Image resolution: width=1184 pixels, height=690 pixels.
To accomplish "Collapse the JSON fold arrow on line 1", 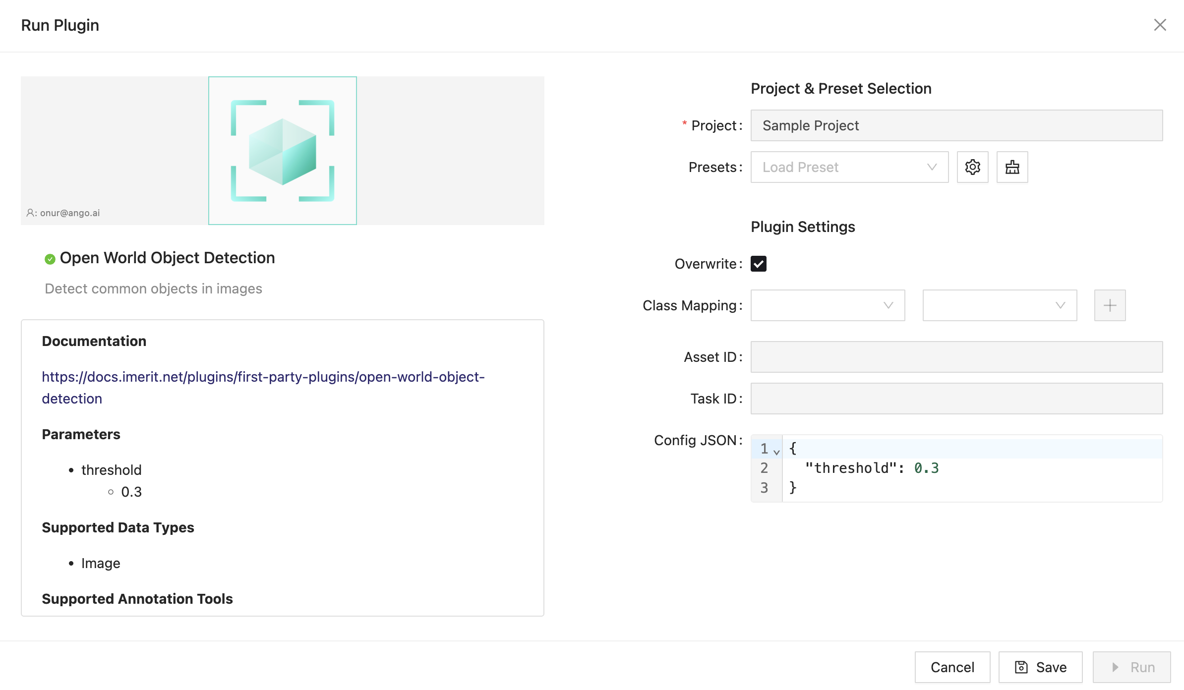I will 776,452.
